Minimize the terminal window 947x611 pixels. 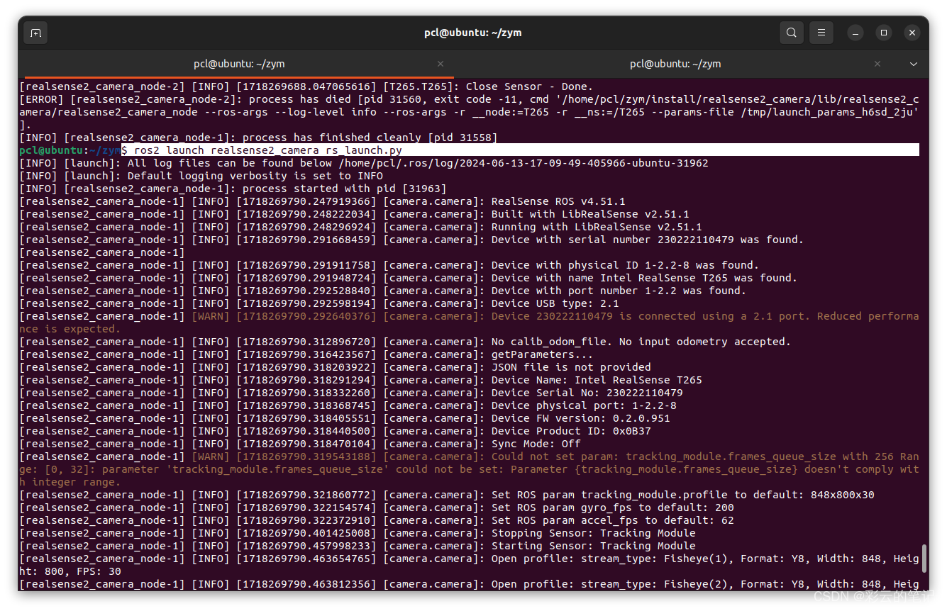click(856, 33)
